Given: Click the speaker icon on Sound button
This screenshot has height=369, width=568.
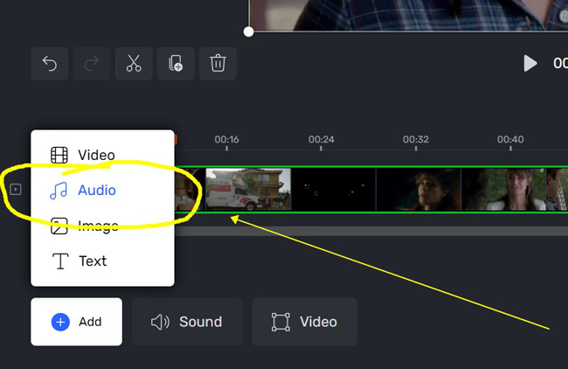Looking at the screenshot, I should click(x=160, y=322).
